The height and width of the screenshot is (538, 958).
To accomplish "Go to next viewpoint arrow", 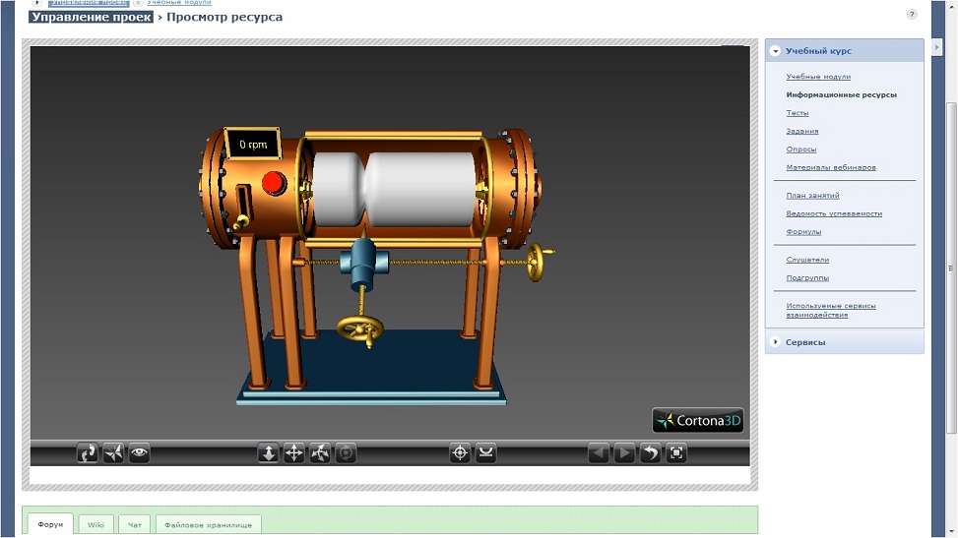I will pyautogui.click(x=624, y=453).
